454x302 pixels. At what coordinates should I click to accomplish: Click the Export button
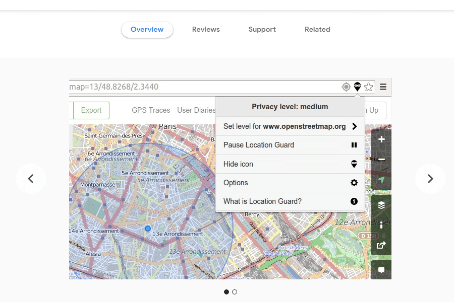[x=91, y=110]
